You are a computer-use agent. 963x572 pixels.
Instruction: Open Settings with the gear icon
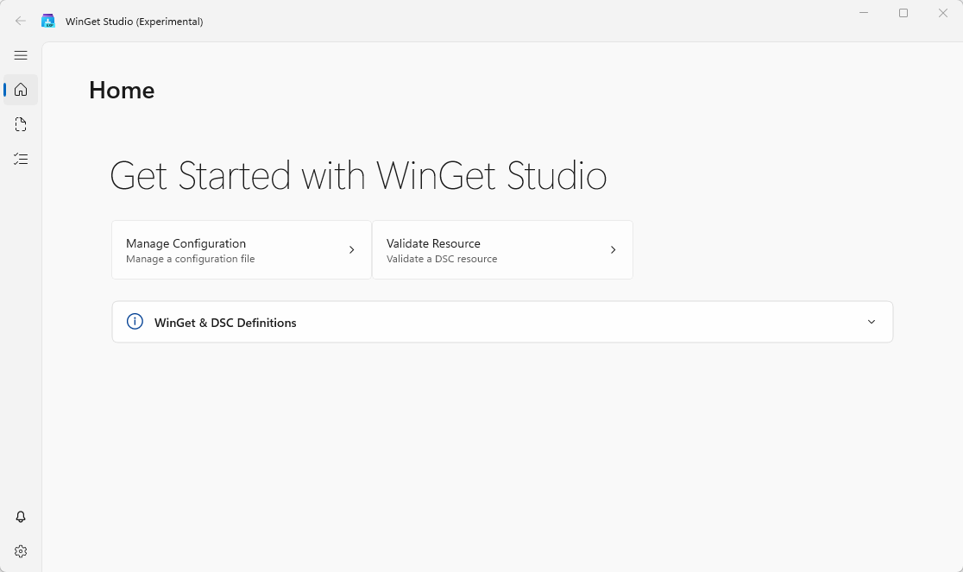coord(21,551)
